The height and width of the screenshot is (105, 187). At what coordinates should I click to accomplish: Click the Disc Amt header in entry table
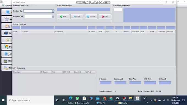coord(162,31)
